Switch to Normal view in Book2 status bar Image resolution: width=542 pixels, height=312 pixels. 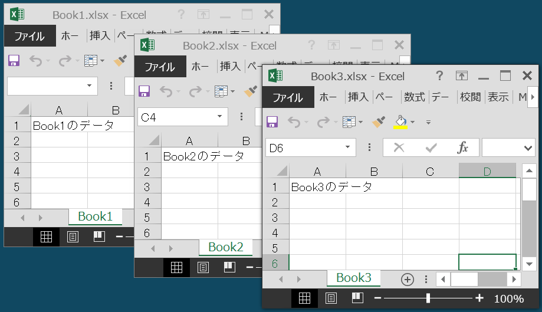(176, 267)
